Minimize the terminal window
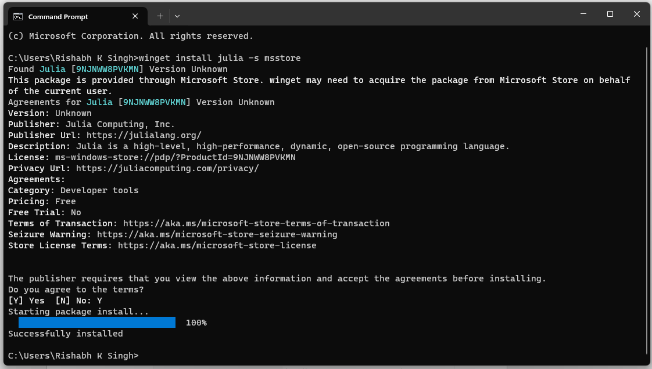 pos(583,14)
